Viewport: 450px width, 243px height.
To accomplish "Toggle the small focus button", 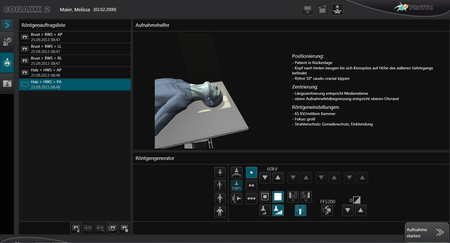I will (265, 210).
